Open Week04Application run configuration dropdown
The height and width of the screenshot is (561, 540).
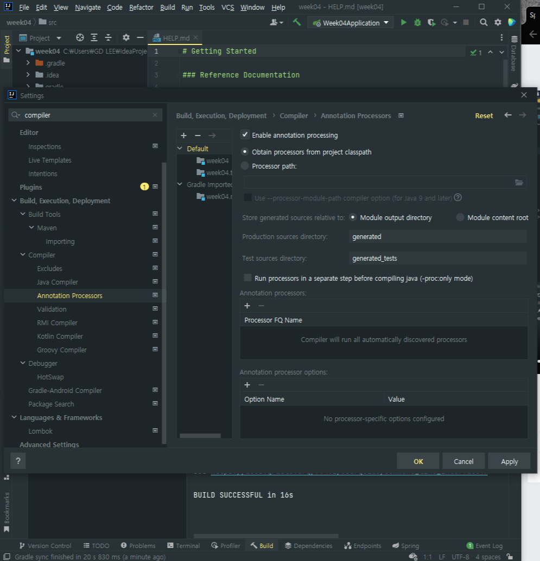click(351, 23)
